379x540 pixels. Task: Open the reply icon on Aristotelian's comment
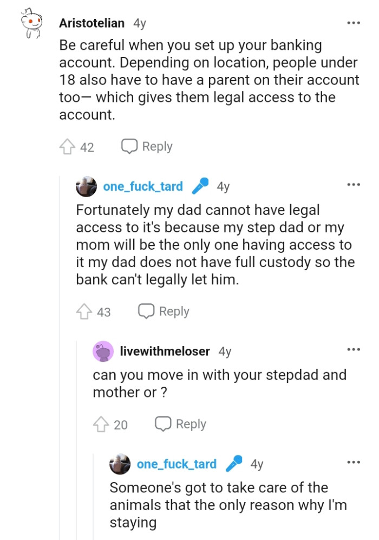[x=129, y=146]
